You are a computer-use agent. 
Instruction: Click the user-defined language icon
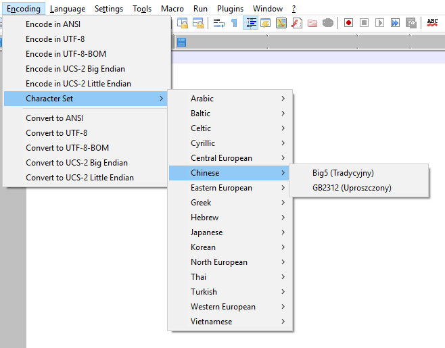point(266,23)
